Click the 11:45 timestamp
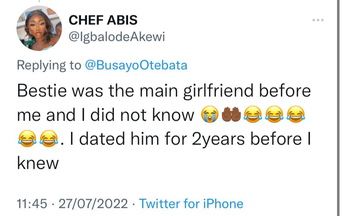Image resolution: width=342 pixels, height=216 pixels. [32, 204]
